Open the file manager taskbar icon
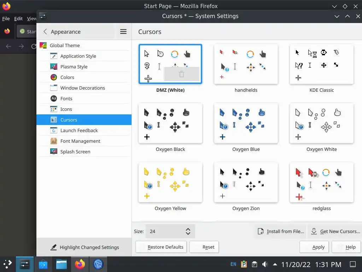This screenshot has height=272, width=362. (x=62, y=264)
